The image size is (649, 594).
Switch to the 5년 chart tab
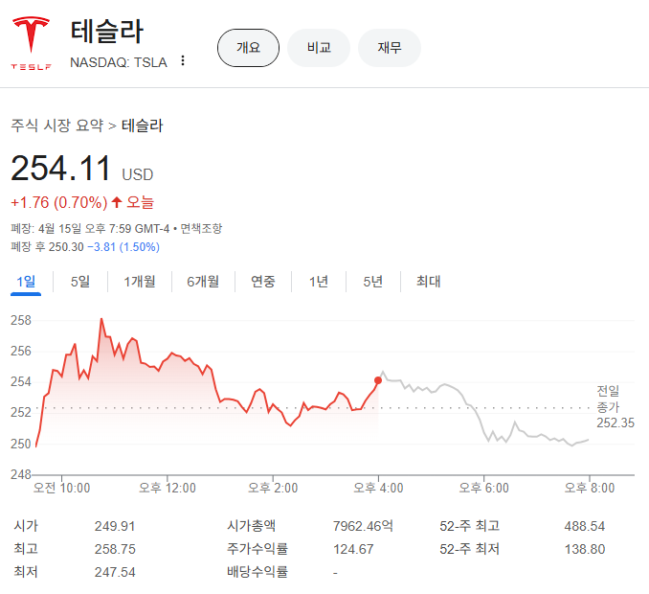(x=372, y=282)
